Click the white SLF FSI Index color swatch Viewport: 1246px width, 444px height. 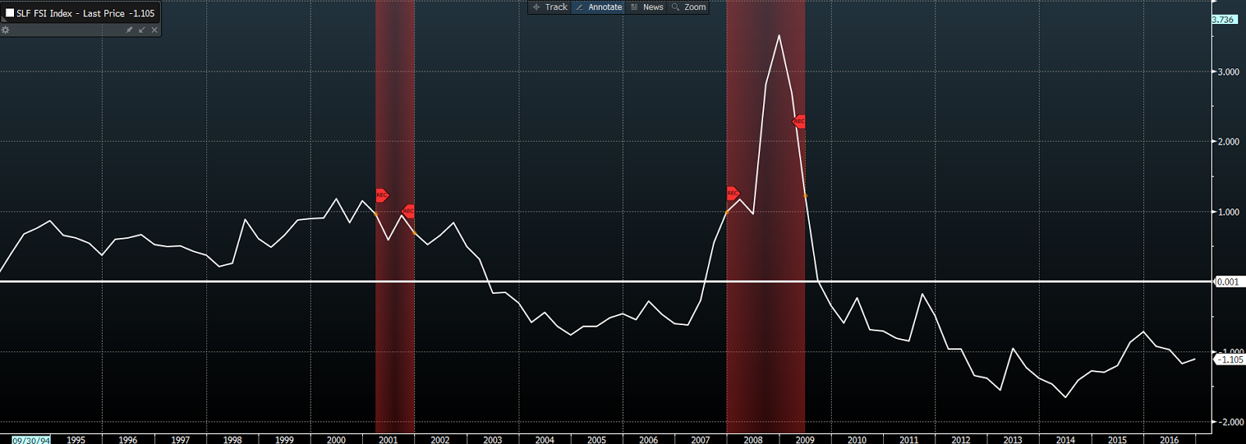click(10, 13)
